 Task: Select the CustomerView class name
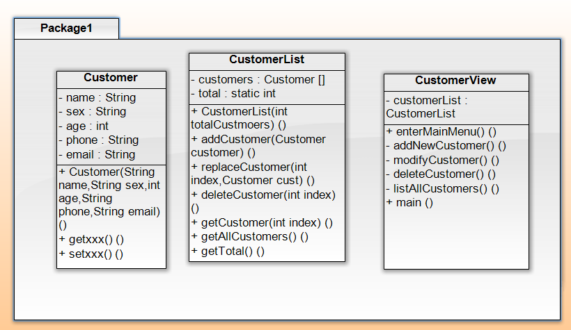[x=455, y=81]
